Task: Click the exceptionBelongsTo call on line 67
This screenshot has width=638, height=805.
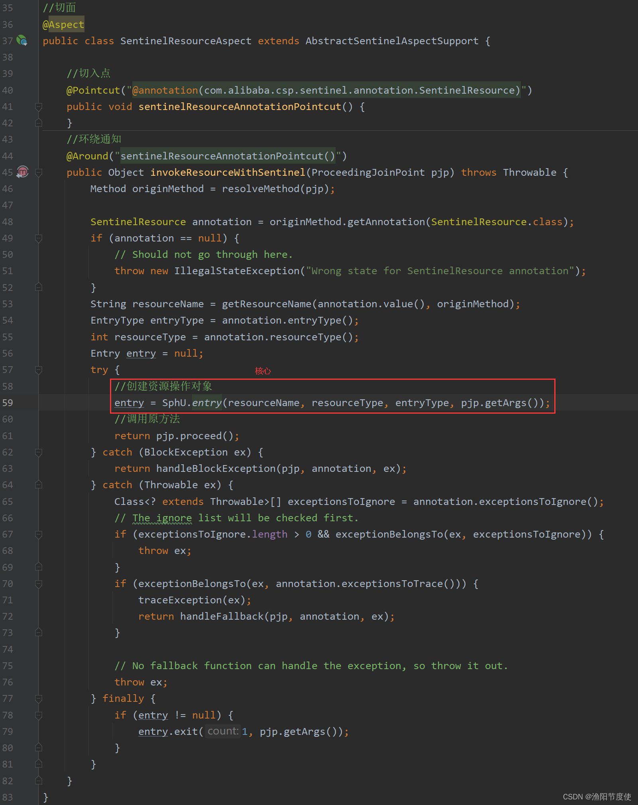Action: (x=389, y=534)
